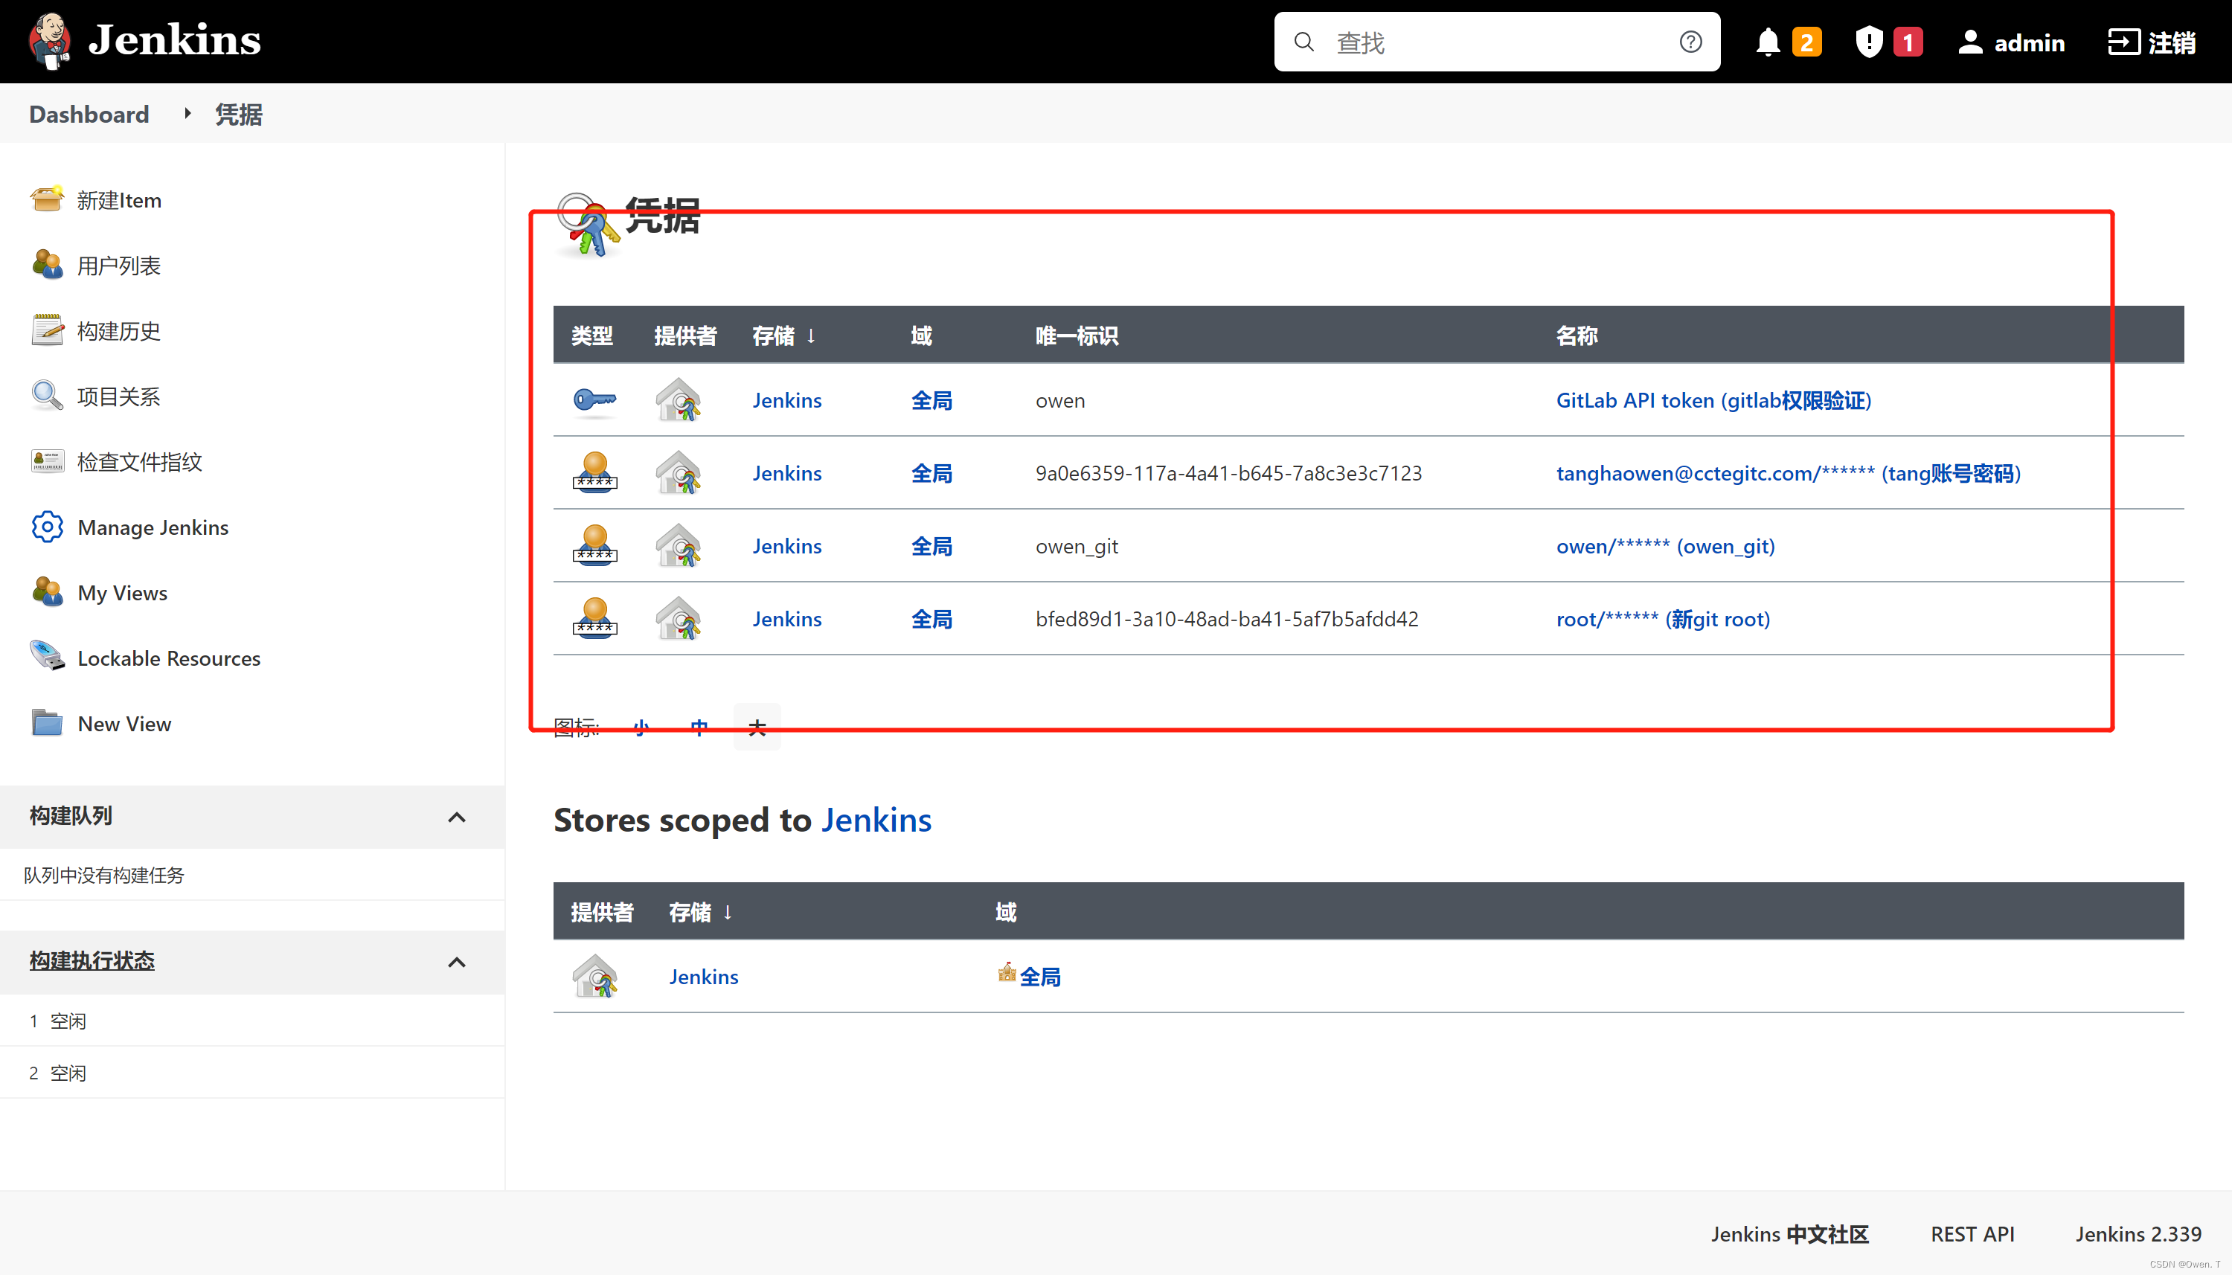Open GitLab API token credential link
This screenshot has height=1275, width=2232.
point(1713,400)
